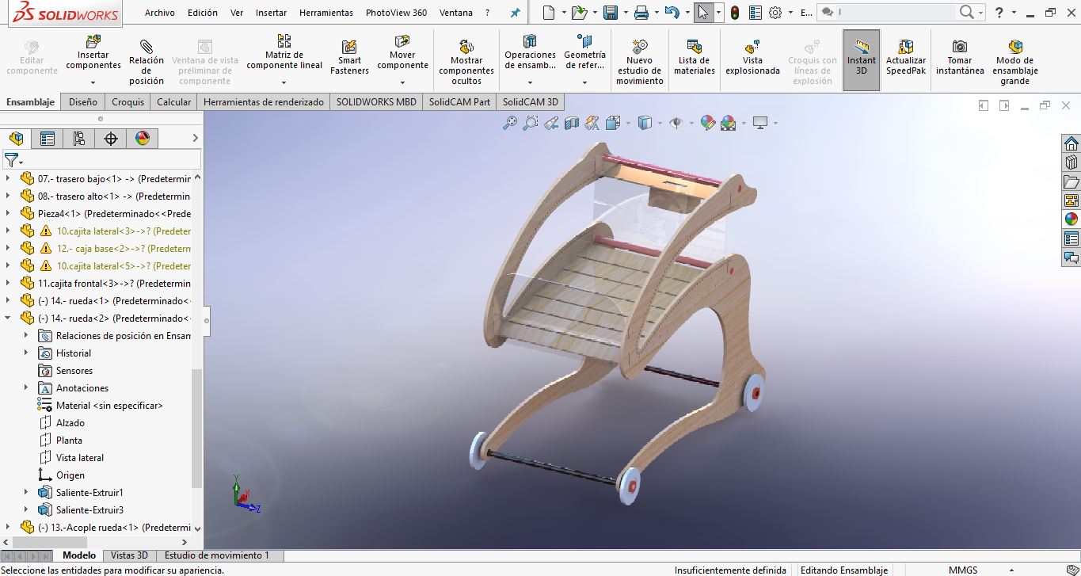Open the Relación de posición tool
The image size is (1081, 576).
147,60
